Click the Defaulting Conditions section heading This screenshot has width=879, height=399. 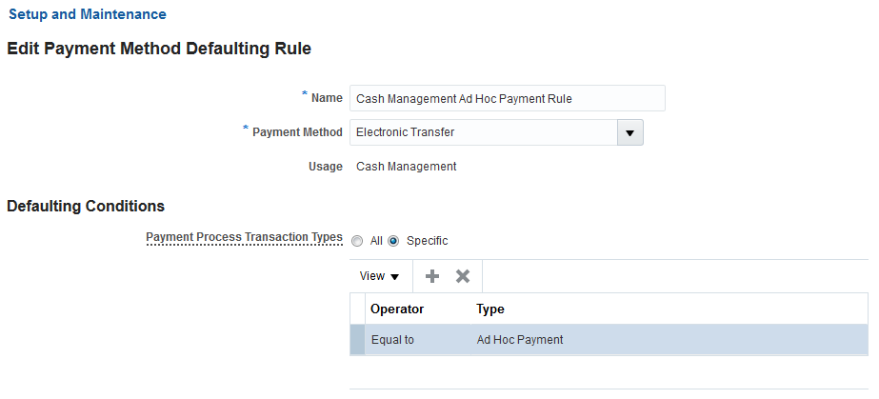[x=86, y=206]
